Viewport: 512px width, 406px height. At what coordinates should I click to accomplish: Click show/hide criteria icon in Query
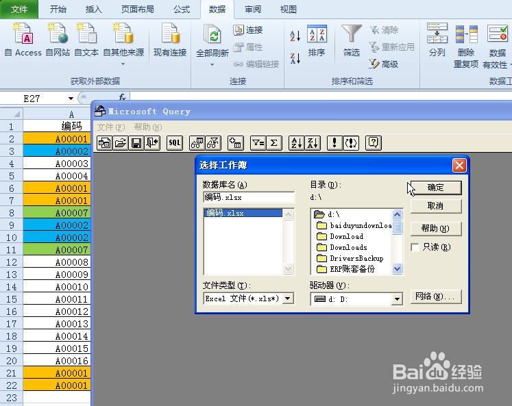tap(213, 143)
